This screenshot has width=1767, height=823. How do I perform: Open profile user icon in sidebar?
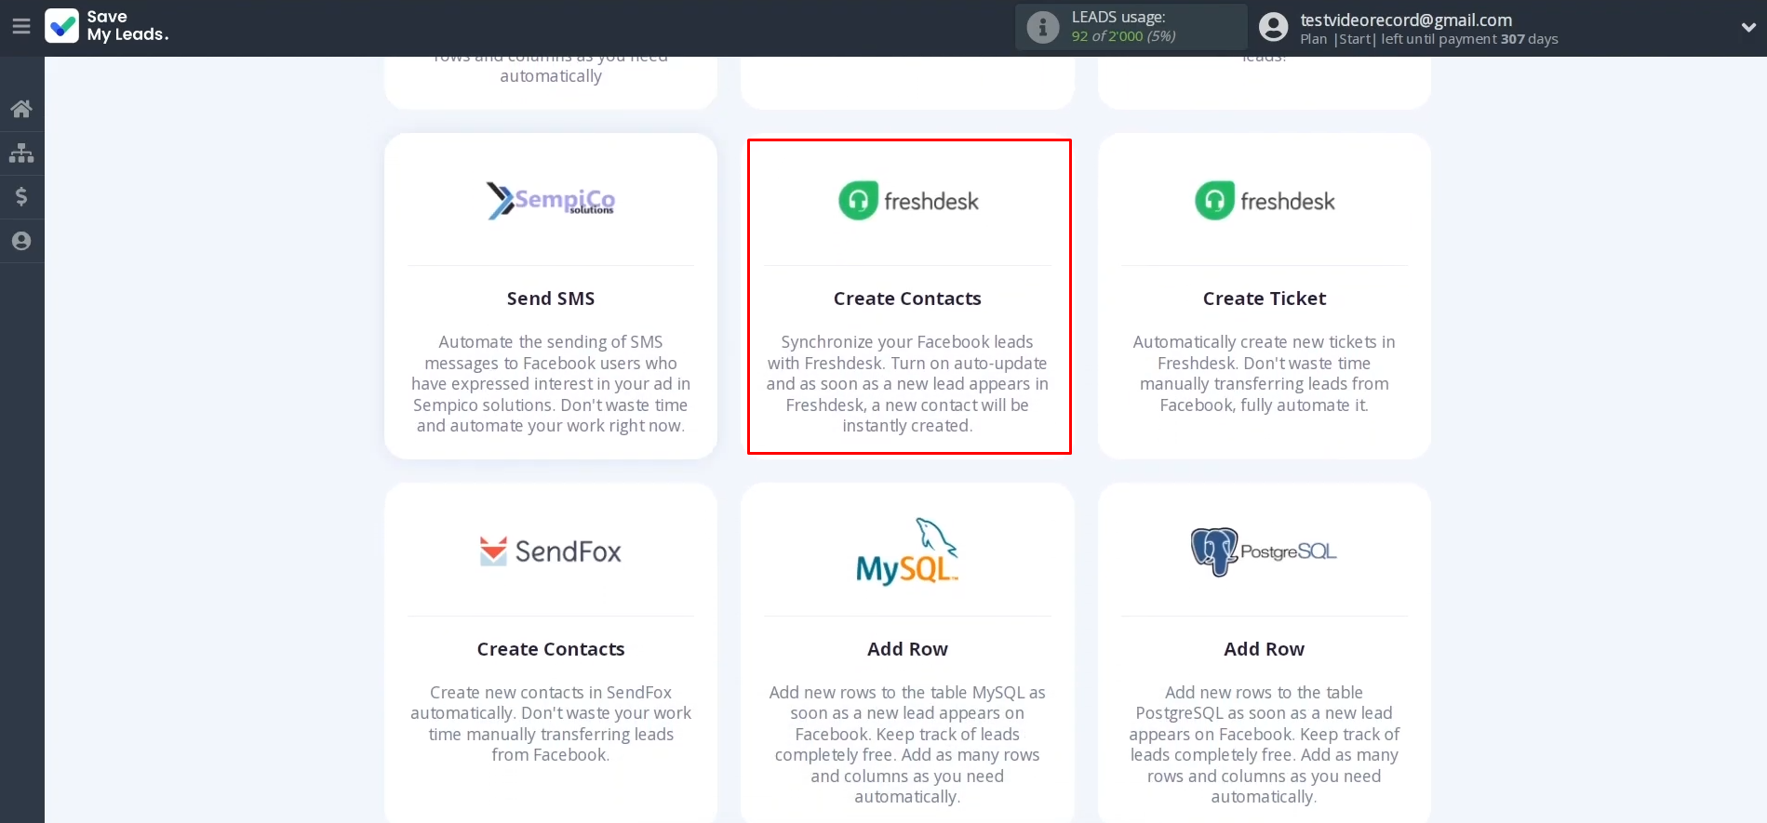coord(21,241)
